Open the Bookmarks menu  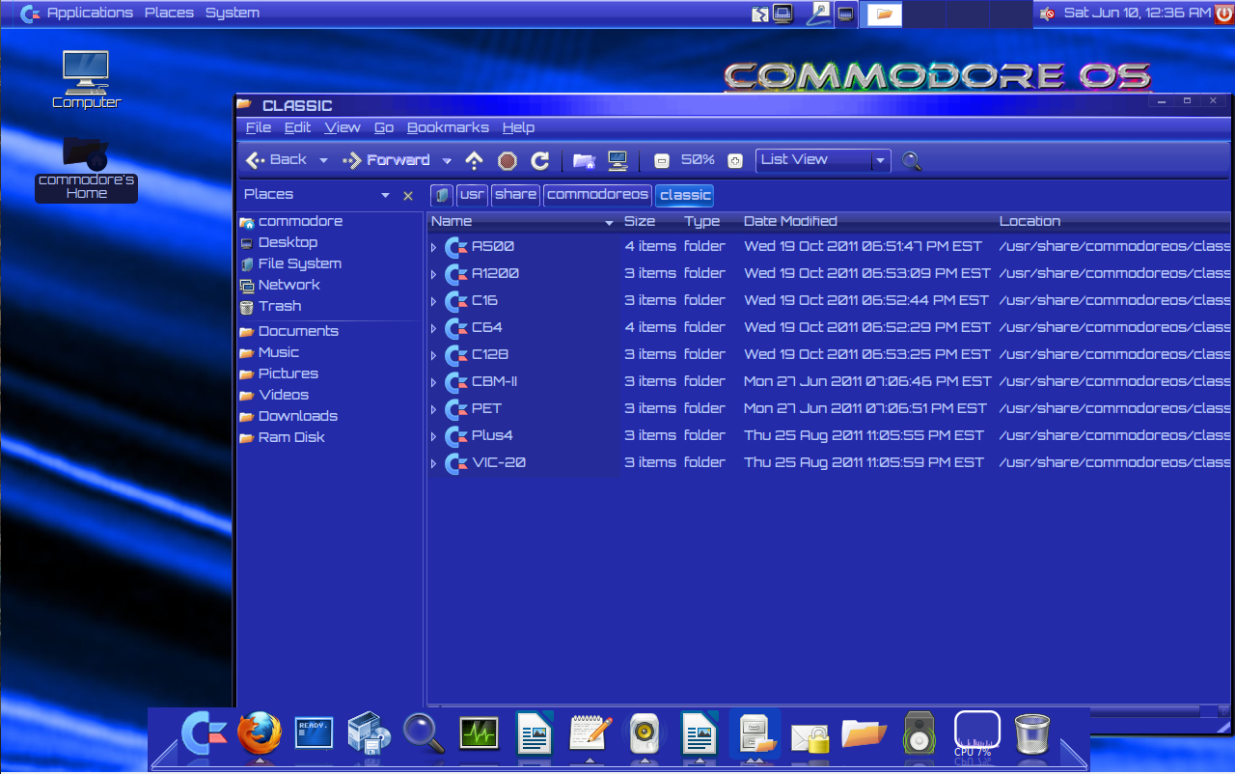[448, 127]
